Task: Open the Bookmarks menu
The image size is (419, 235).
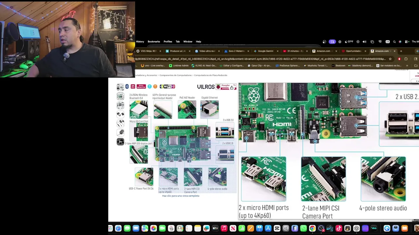Action: coord(154,41)
